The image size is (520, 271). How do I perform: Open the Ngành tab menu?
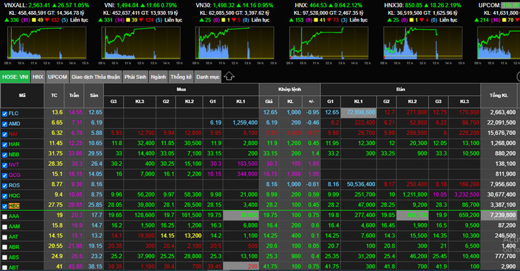(x=158, y=77)
